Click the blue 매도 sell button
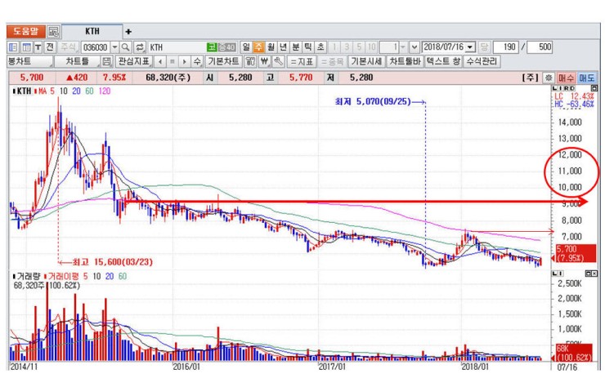The width and height of the screenshot is (605, 387). [587, 78]
